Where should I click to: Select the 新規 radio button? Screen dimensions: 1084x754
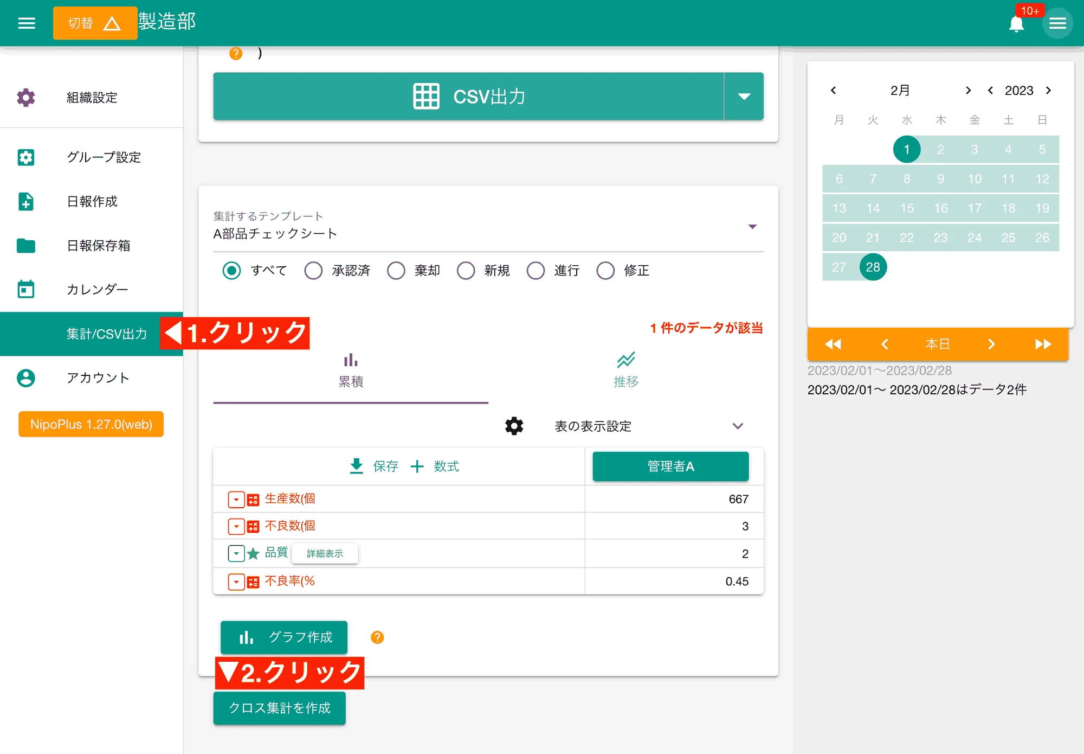coord(466,270)
